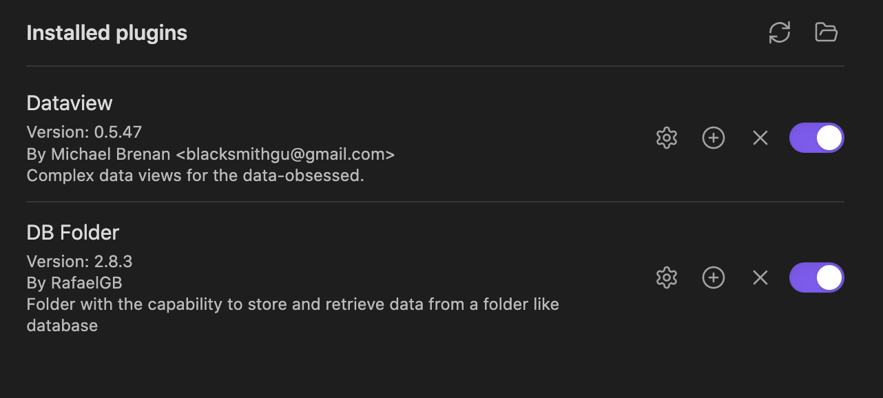Open Dataview plugin settings gear
The image size is (883, 398).
tap(666, 138)
